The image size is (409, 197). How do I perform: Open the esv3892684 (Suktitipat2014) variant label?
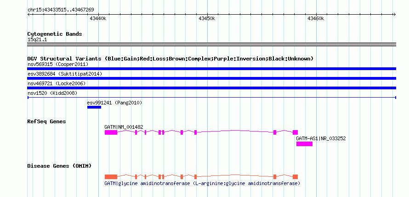(x=65, y=74)
